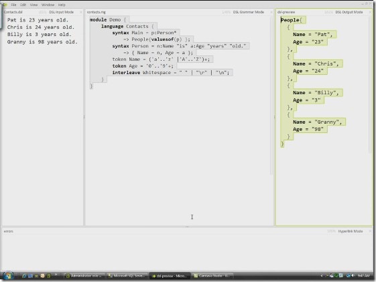Select the dsl-preview pane title

(x=286, y=12)
